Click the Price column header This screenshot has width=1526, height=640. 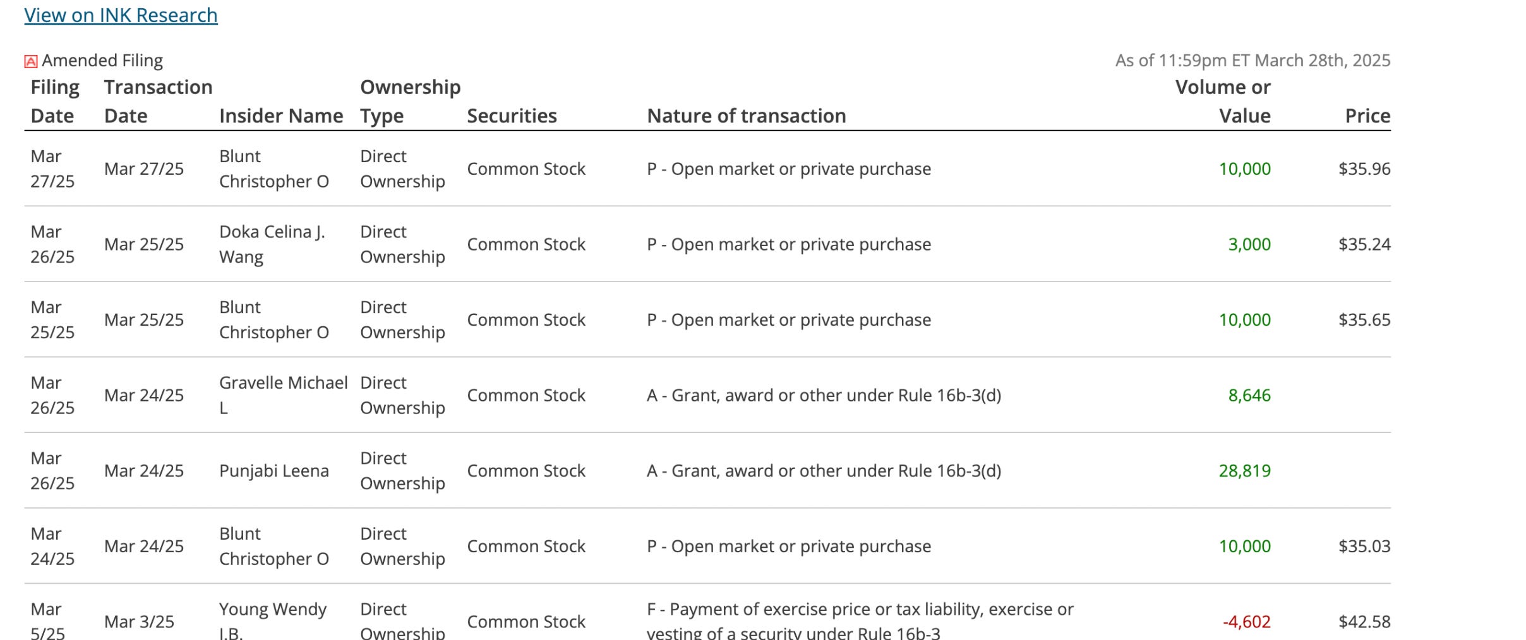pyautogui.click(x=1367, y=116)
